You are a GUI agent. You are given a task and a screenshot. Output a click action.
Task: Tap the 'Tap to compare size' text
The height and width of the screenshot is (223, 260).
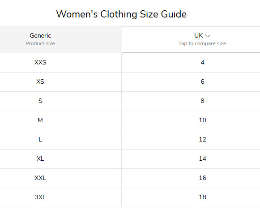[x=202, y=43]
